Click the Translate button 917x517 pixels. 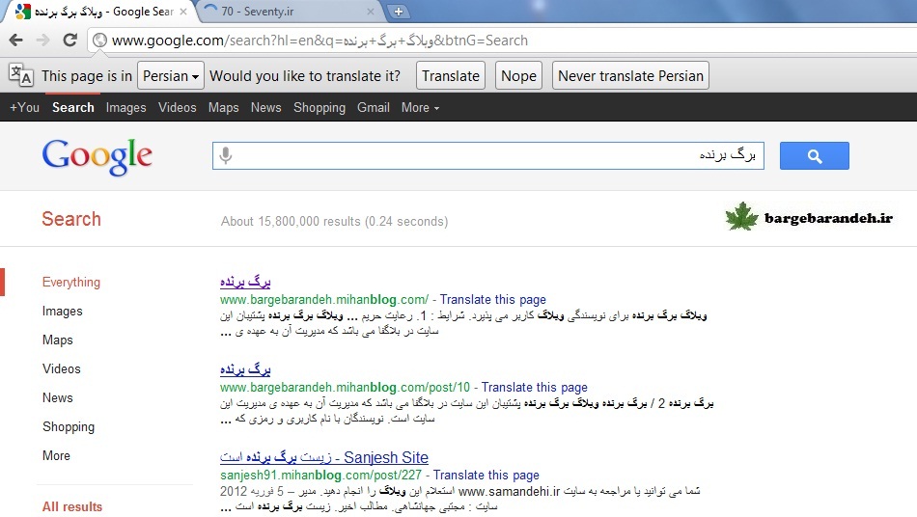point(451,76)
